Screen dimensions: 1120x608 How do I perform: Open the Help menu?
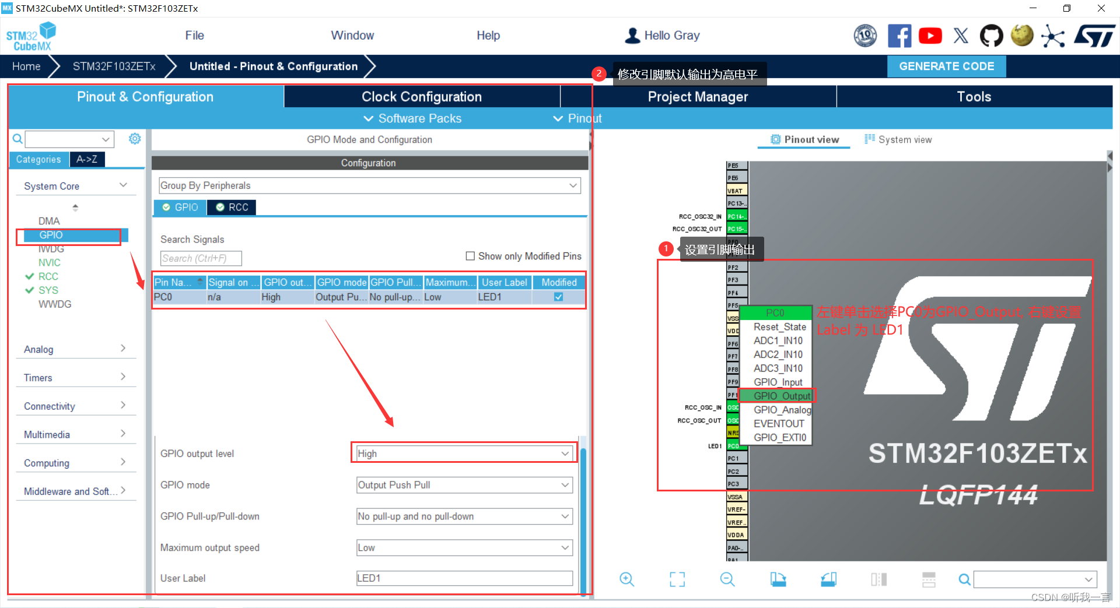coord(488,36)
